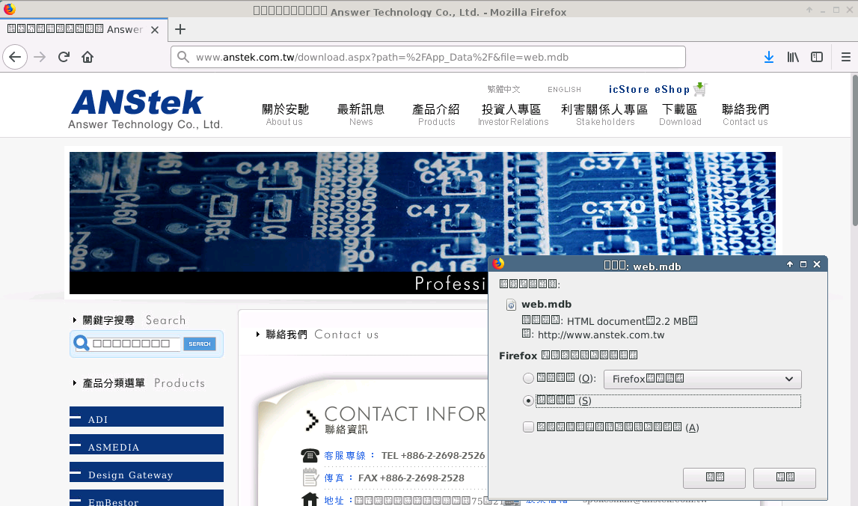Open the About us menu
This screenshot has height=506, width=858.
click(285, 115)
